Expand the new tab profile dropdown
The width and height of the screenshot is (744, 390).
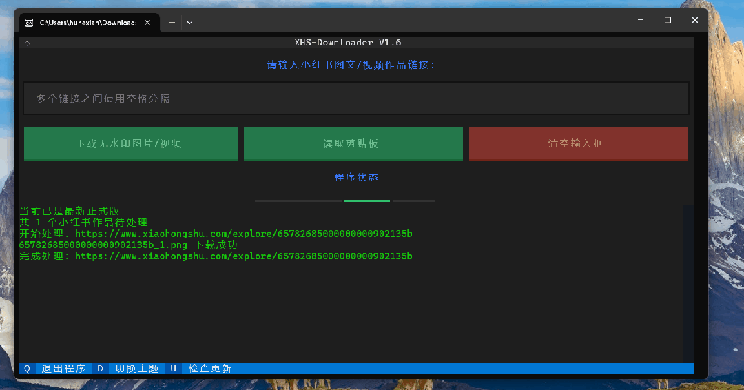tap(189, 22)
